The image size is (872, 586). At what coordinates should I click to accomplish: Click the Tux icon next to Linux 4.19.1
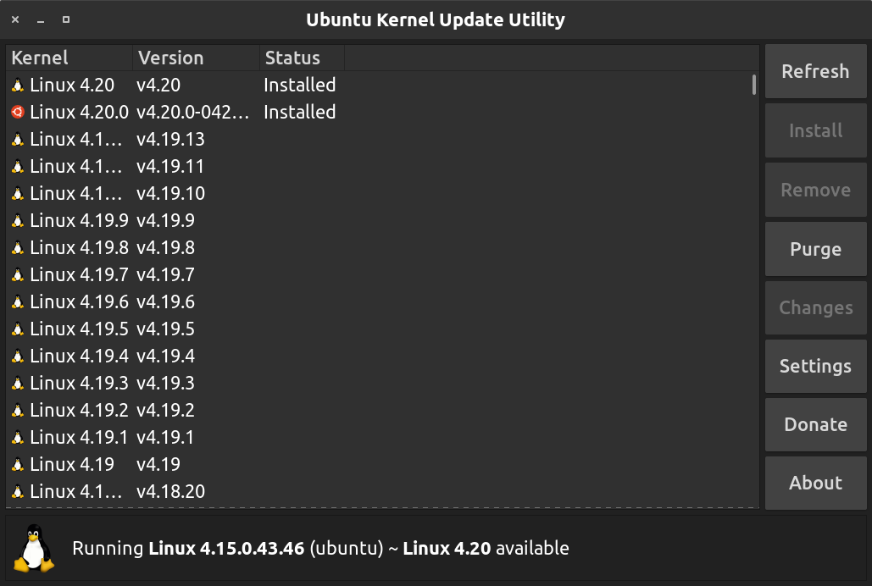19,437
